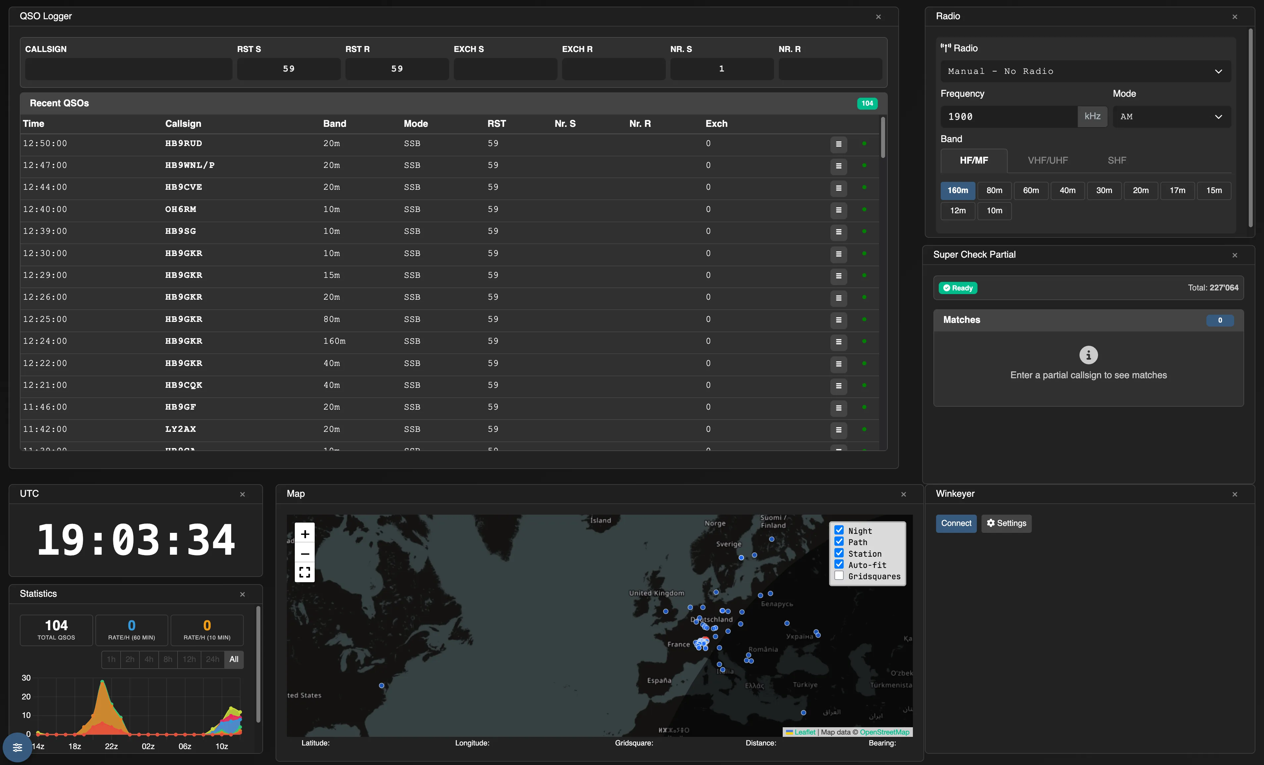1264x765 pixels.
Task: Close the Winkeyer panel
Action: pos(1235,495)
